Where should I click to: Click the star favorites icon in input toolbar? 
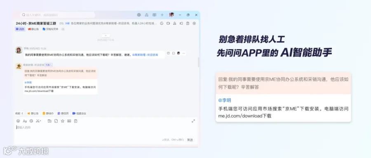[x=63, y=121]
